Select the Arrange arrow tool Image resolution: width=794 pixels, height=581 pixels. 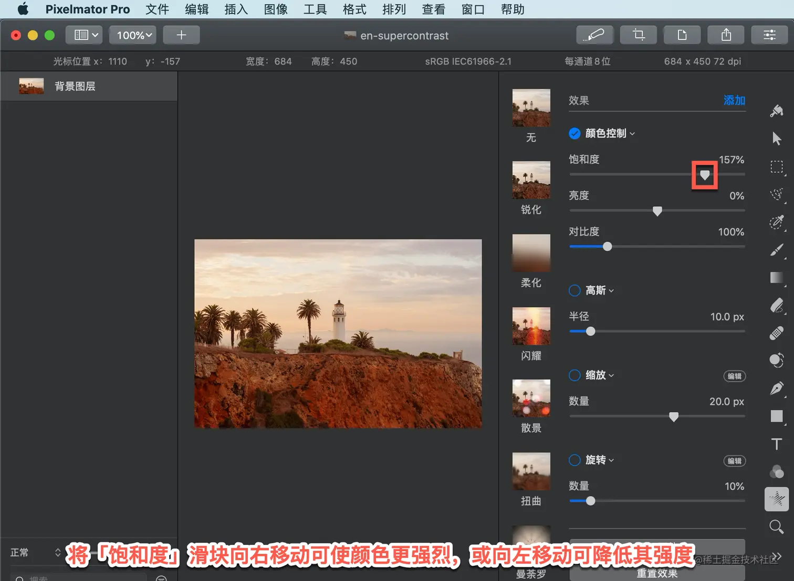(x=777, y=139)
